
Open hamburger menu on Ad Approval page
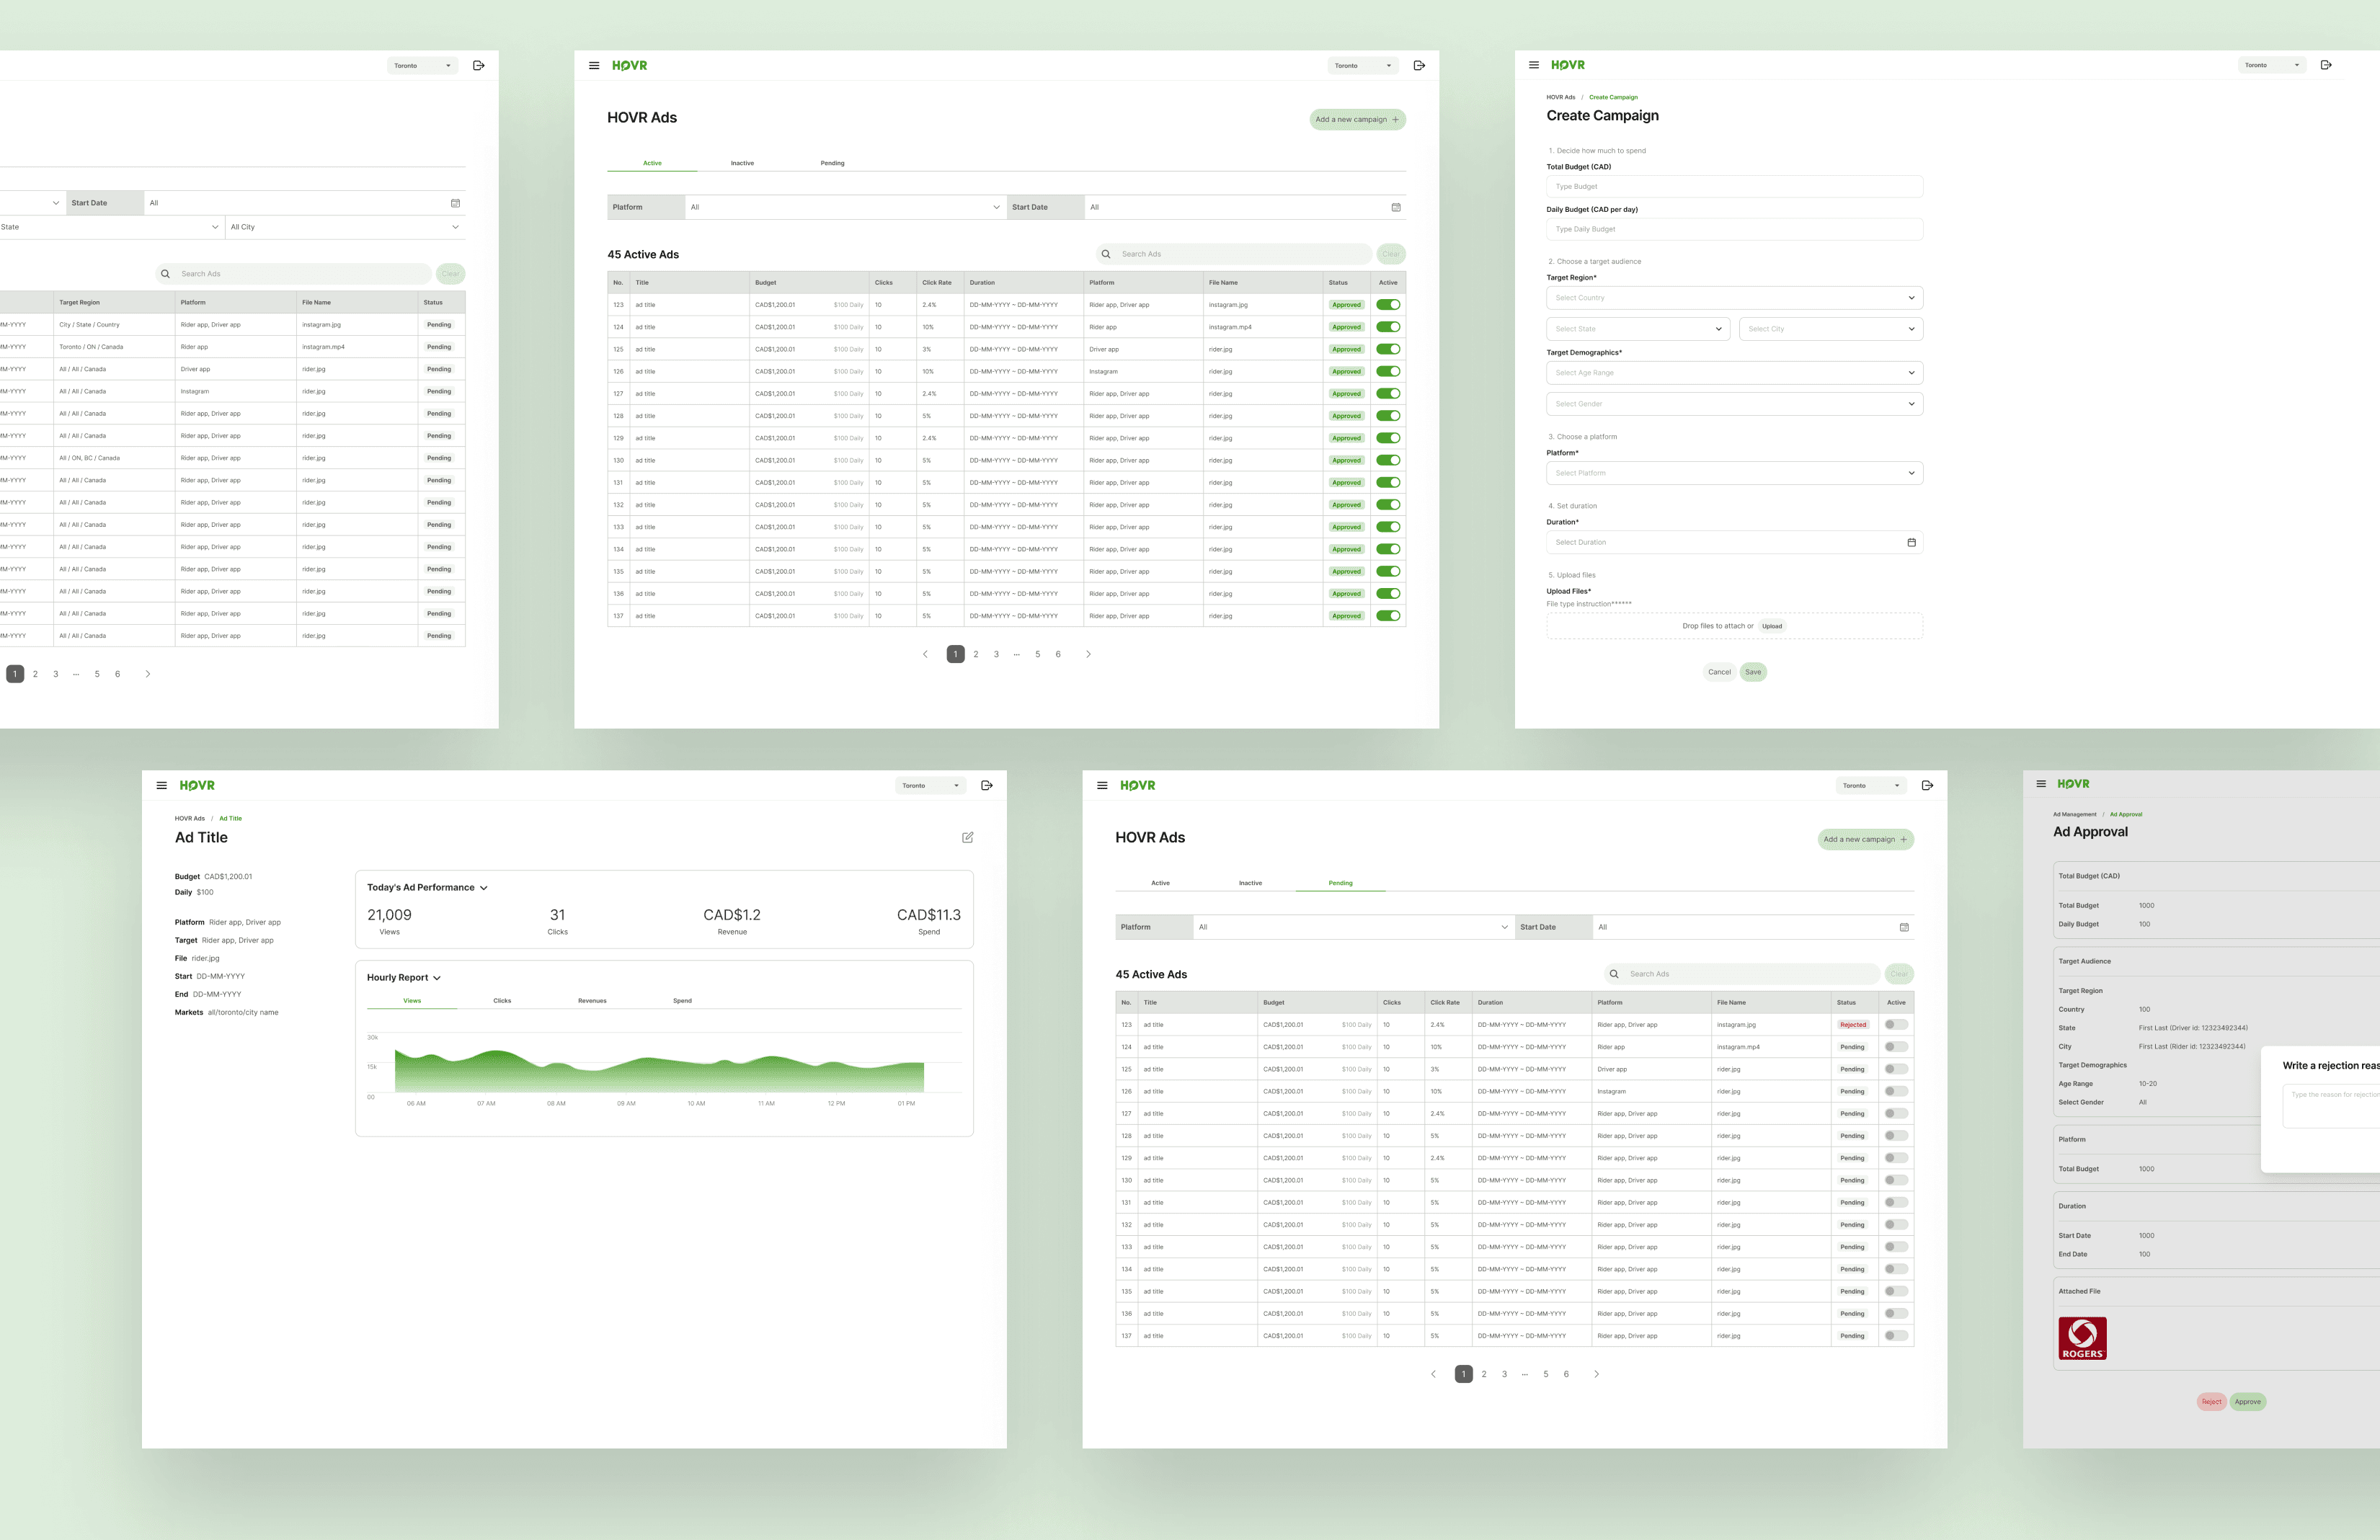[2040, 784]
